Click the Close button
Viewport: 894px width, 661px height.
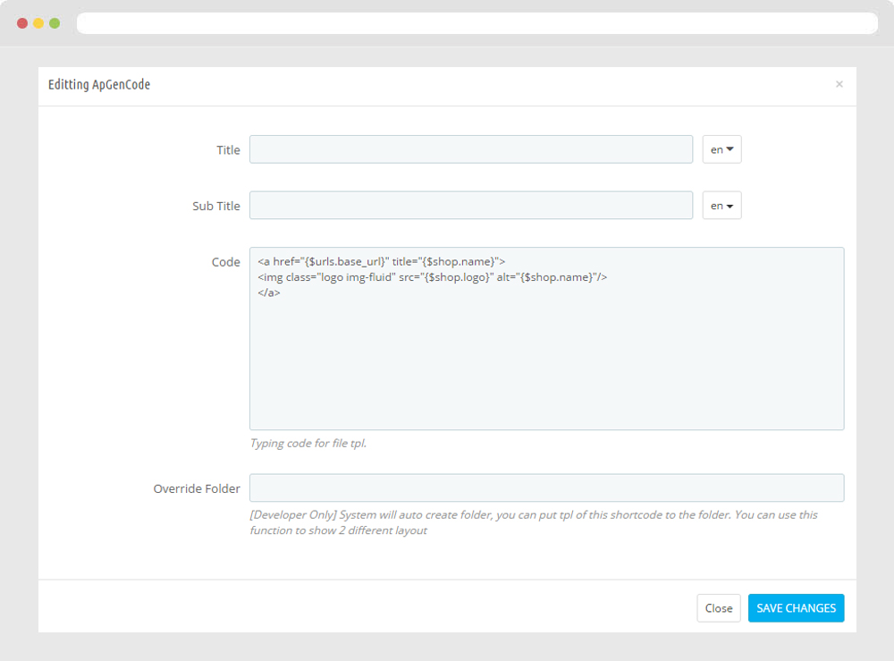pyautogui.click(x=719, y=608)
